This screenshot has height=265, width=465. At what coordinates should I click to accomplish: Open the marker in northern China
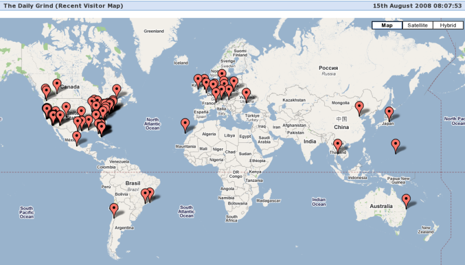(x=359, y=109)
